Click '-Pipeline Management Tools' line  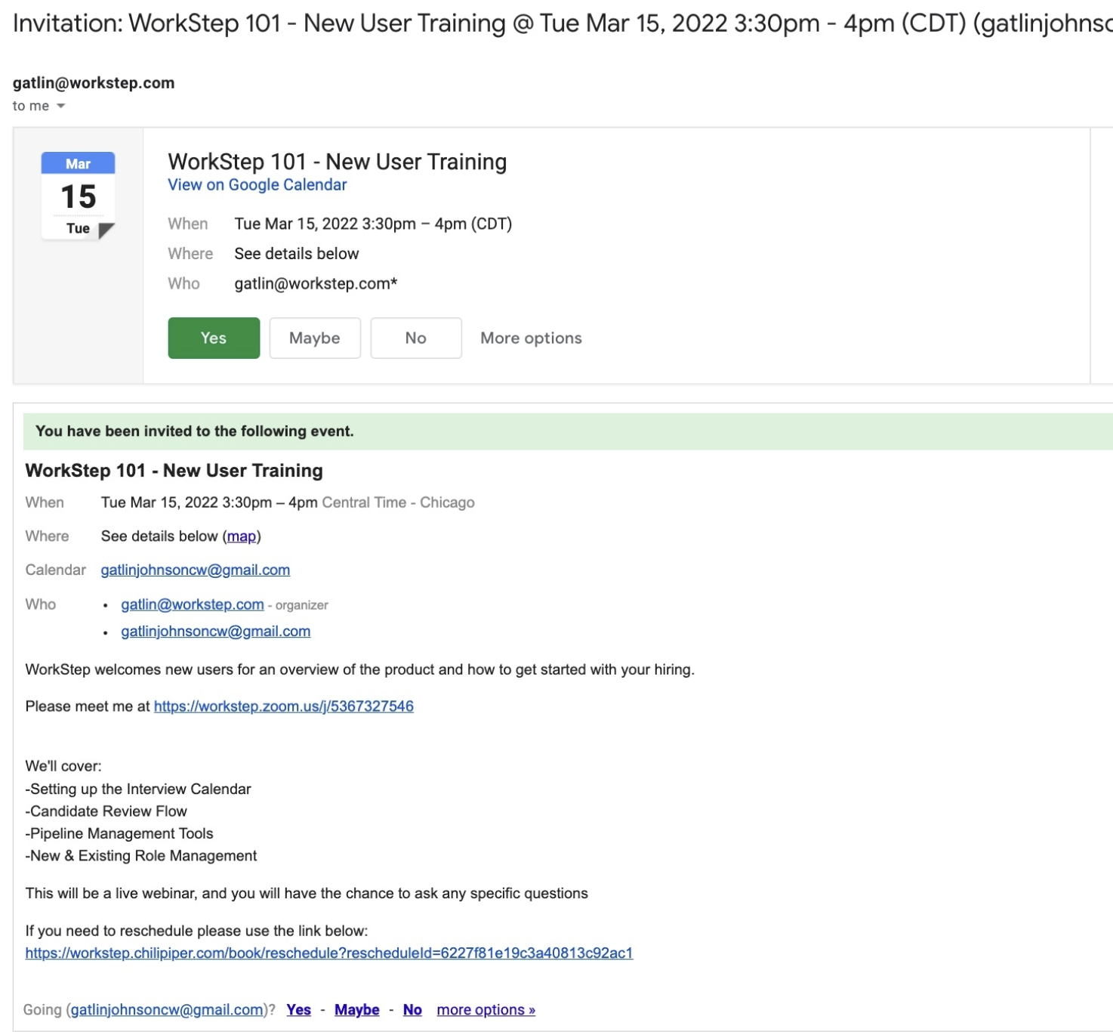(x=119, y=833)
